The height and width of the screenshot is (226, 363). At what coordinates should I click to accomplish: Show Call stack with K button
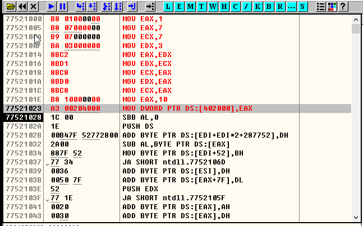[x=258, y=7]
